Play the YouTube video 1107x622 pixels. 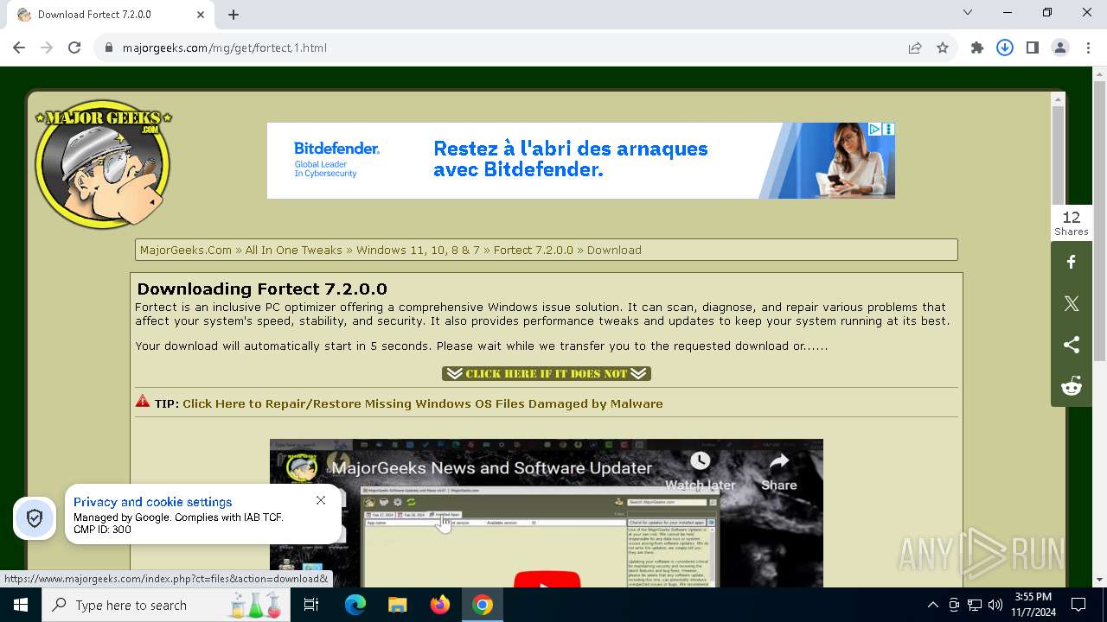(547, 580)
